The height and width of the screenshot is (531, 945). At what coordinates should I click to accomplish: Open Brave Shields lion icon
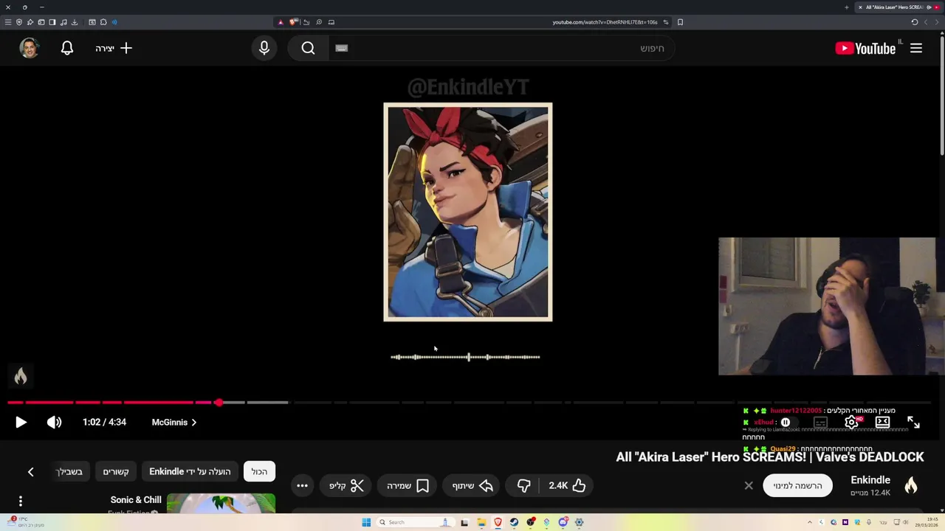[x=293, y=22]
